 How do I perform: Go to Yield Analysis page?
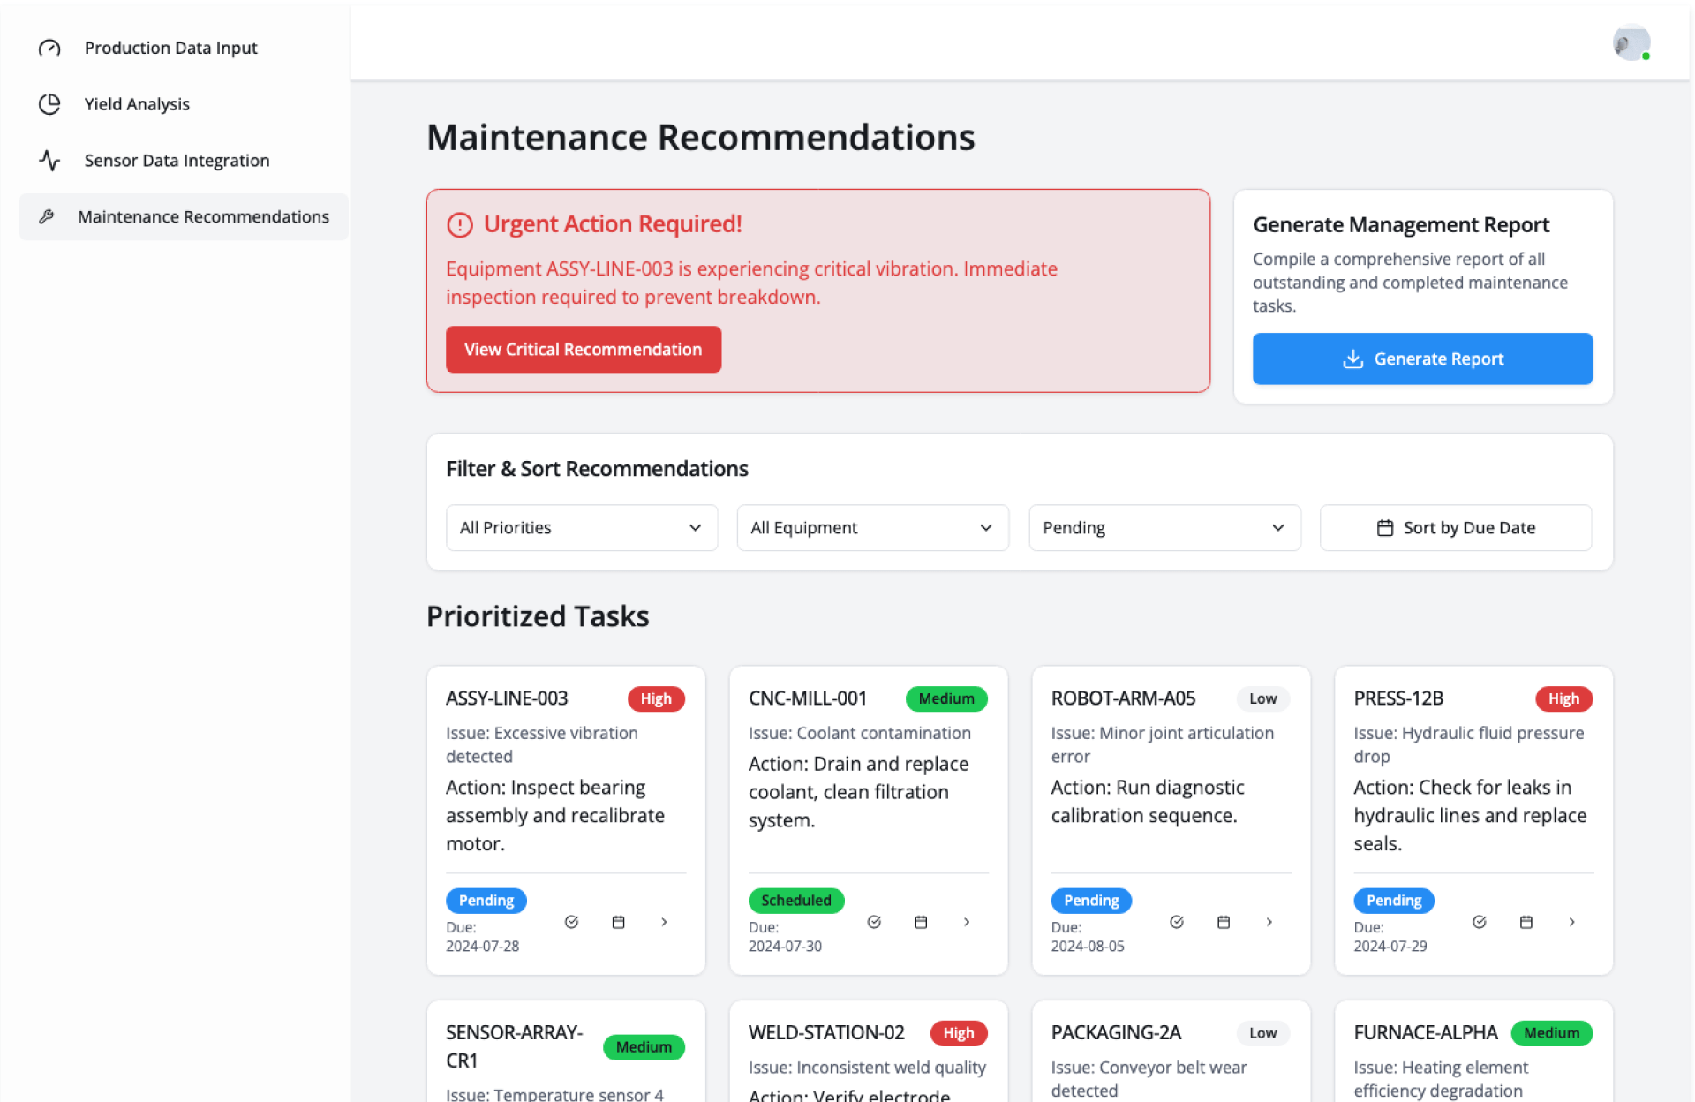click(x=137, y=104)
